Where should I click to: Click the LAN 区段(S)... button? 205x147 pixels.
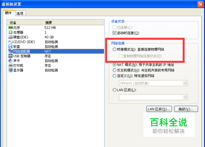tap(159, 109)
